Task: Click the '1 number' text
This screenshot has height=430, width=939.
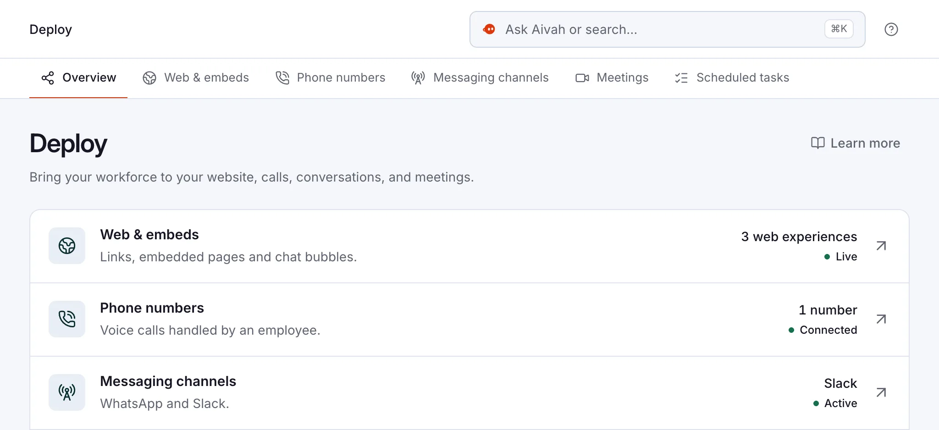Action: (828, 310)
